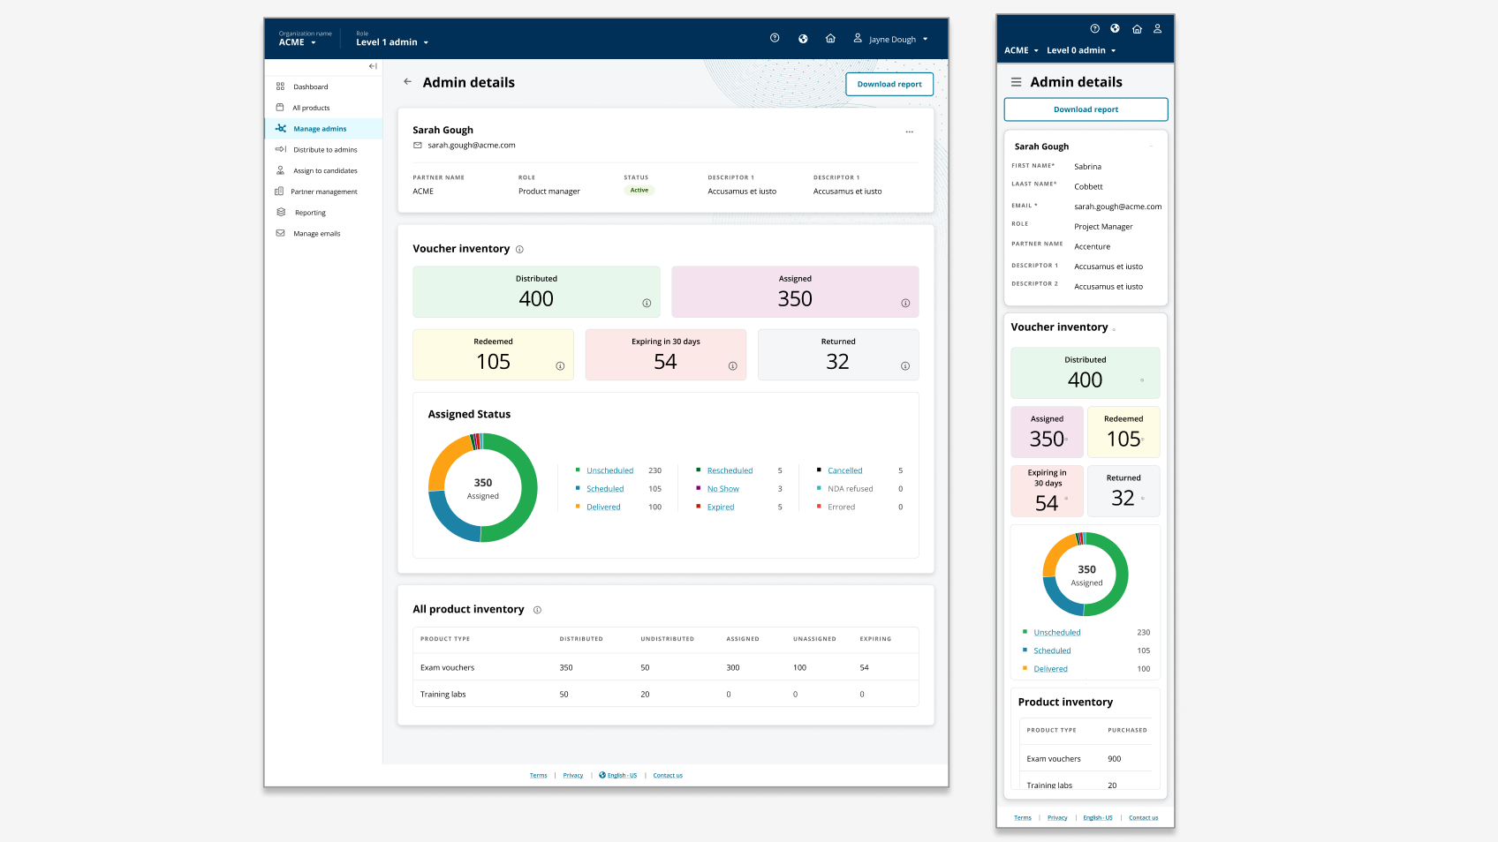Open Distribute to admins in sidebar

(323, 150)
